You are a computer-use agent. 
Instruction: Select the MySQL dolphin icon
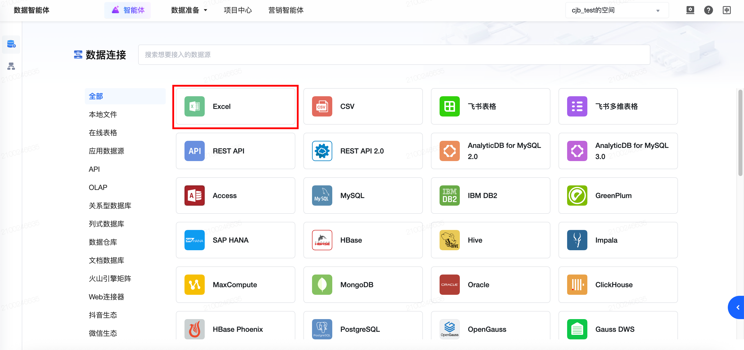click(x=322, y=195)
